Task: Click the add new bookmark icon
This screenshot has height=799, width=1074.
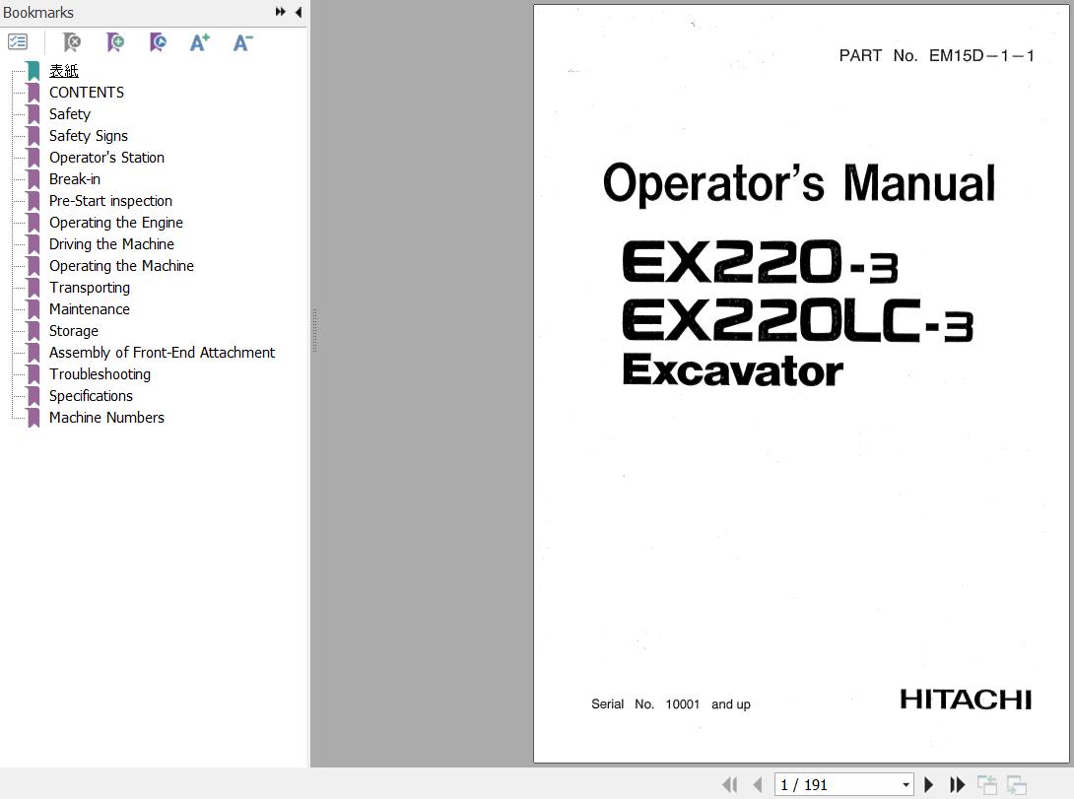Action: click(115, 42)
